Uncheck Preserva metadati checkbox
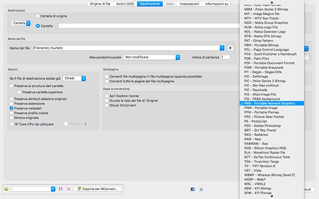319x199 pixels. [x=12, y=108]
